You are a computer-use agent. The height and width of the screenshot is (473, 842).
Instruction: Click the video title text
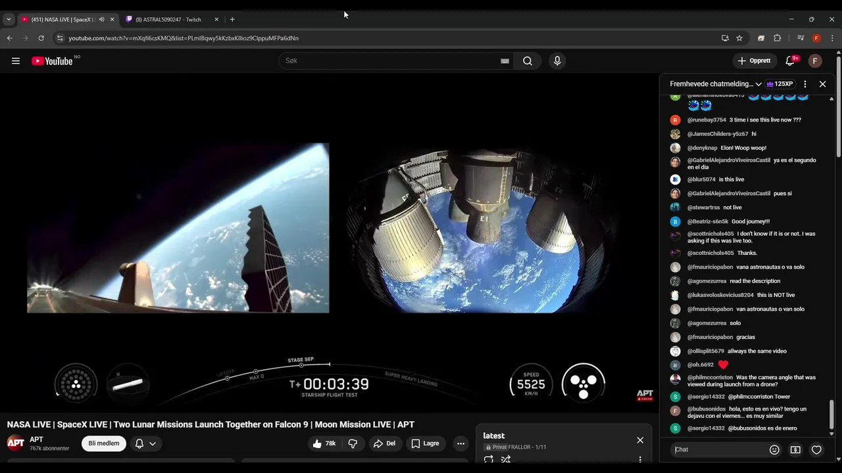point(210,424)
